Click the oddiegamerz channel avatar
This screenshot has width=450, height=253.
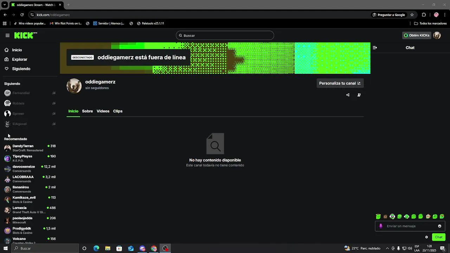pos(74,86)
